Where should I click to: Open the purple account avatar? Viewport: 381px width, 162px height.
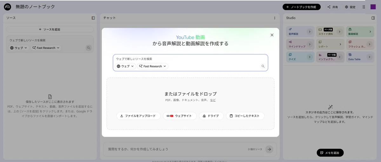coord(373,7)
